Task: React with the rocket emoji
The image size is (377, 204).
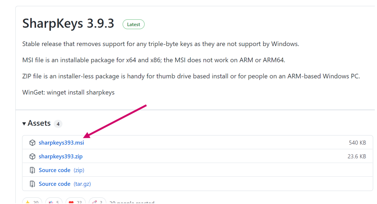Action: pyautogui.click(x=97, y=202)
